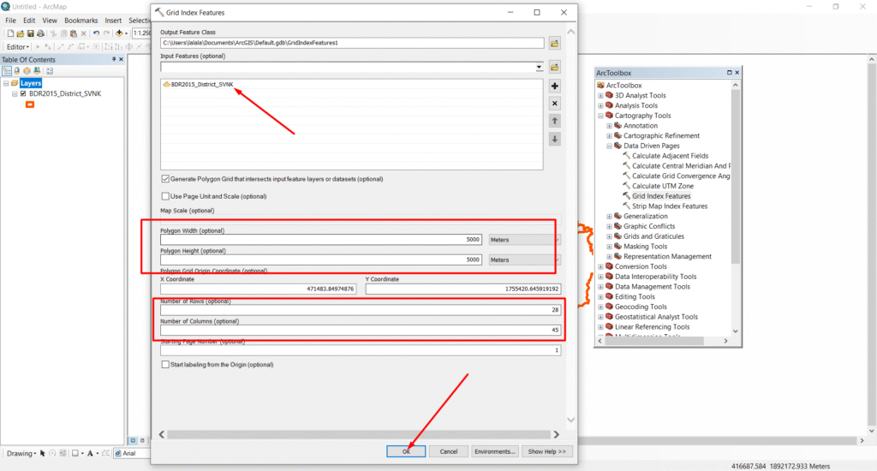Click the Number of Rows input field
The image size is (877, 471).
361,309
